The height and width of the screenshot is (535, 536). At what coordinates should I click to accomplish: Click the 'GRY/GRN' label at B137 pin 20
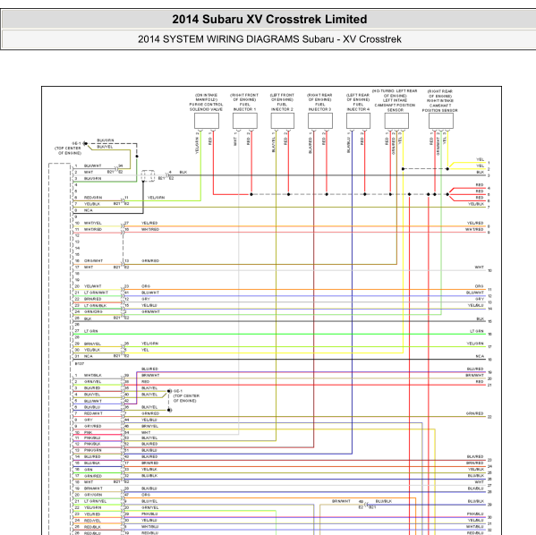93,495
